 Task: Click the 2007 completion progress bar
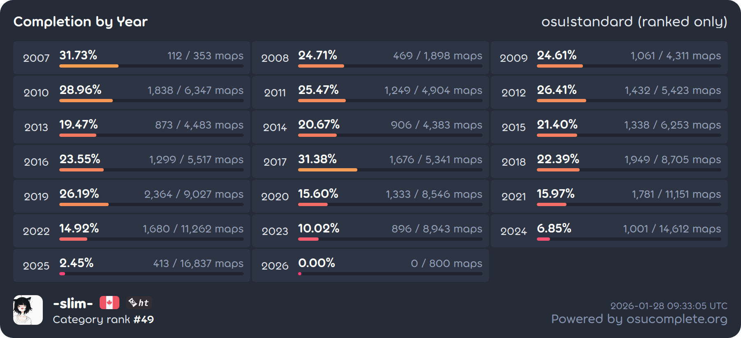pyautogui.click(x=151, y=66)
